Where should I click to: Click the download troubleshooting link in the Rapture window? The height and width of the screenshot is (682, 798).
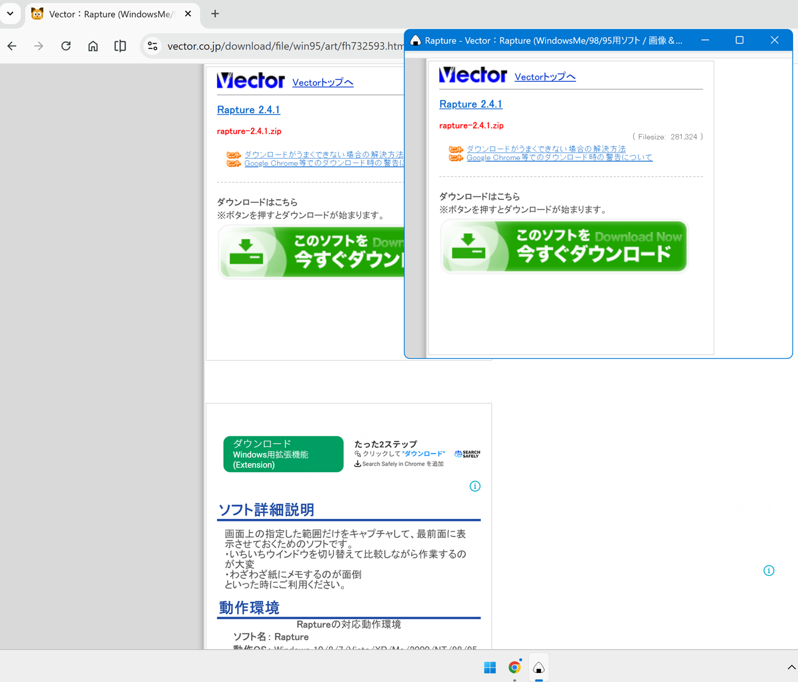(546, 149)
